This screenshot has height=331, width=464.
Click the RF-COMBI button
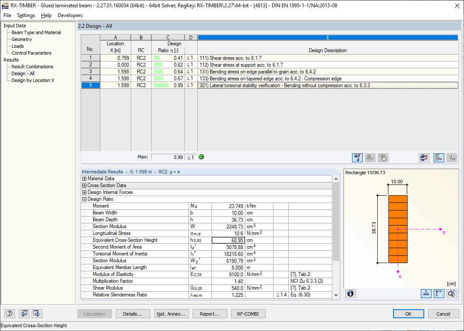click(248, 314)
